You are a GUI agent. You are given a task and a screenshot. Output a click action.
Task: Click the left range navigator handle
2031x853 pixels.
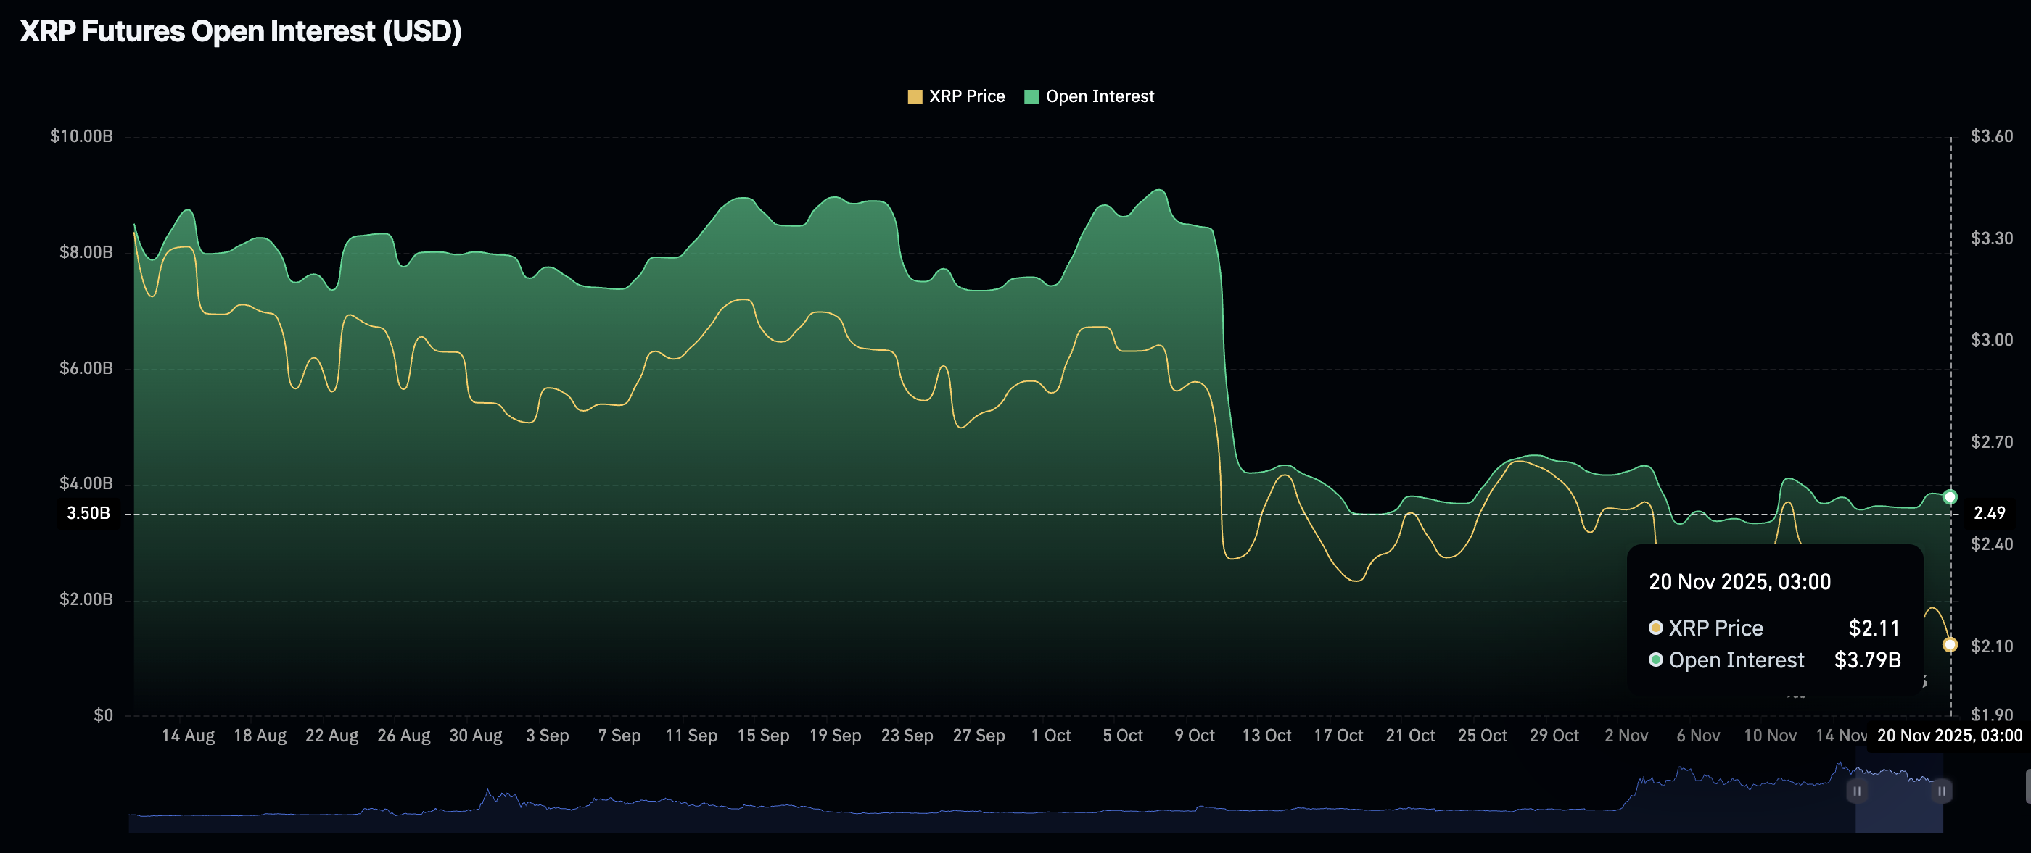(1857, 791)
